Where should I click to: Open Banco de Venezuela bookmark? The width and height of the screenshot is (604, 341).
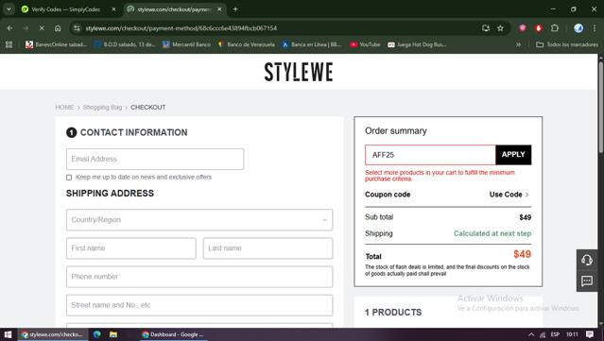point(246,44)
